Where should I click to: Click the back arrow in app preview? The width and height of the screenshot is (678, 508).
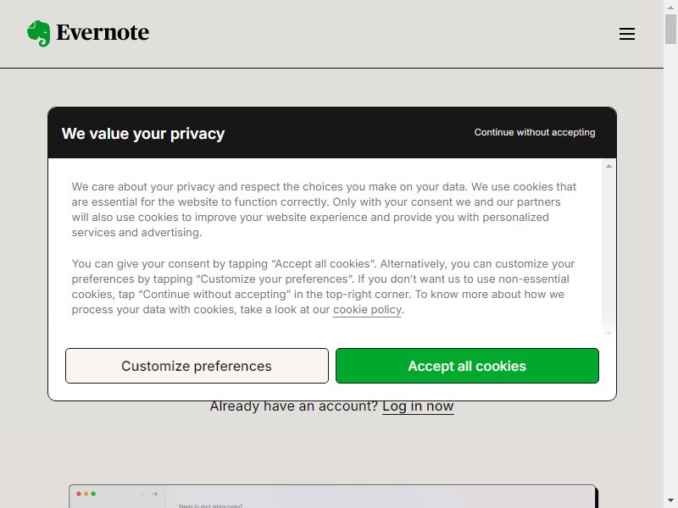[x=143, y=494]
